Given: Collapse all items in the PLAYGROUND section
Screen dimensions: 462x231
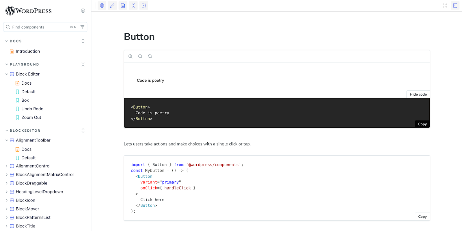Looking at the screenshot, I should 83,64.
